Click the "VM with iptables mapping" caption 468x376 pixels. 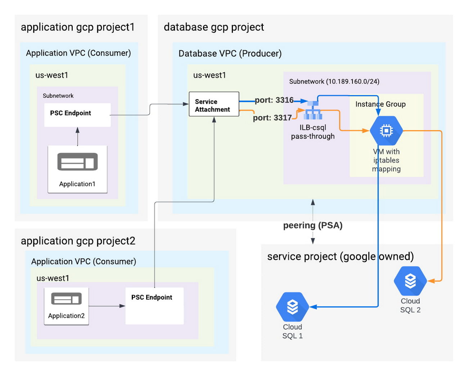(386, 160)
